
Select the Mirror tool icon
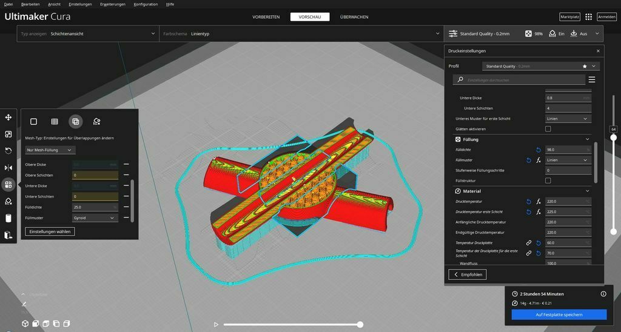[x=8, y=168]
